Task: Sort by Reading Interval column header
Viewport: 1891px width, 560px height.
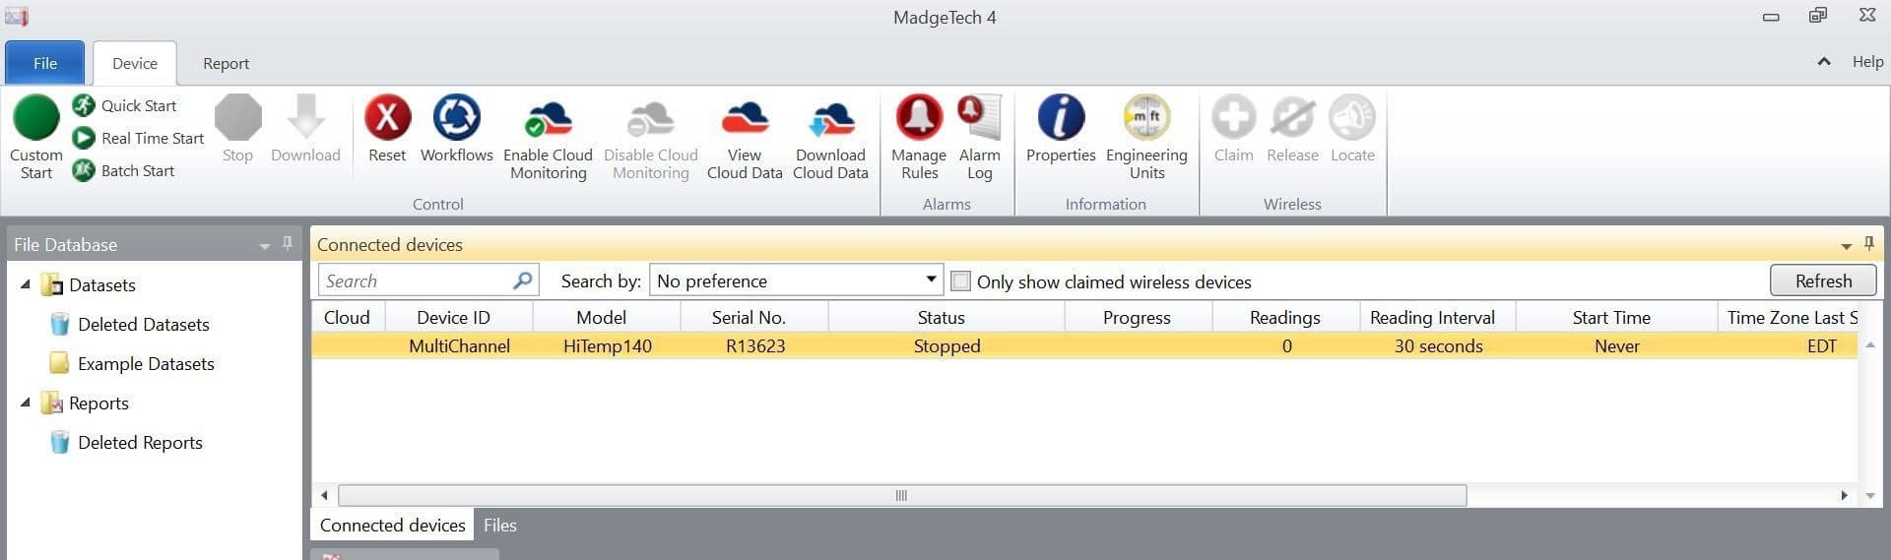Action: [x=1438, y=317]
